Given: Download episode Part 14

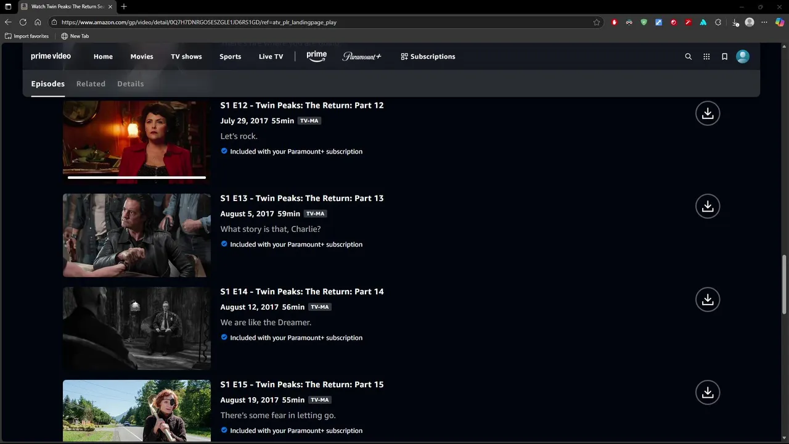Looking at the screenshot, I should click(708, 300).
